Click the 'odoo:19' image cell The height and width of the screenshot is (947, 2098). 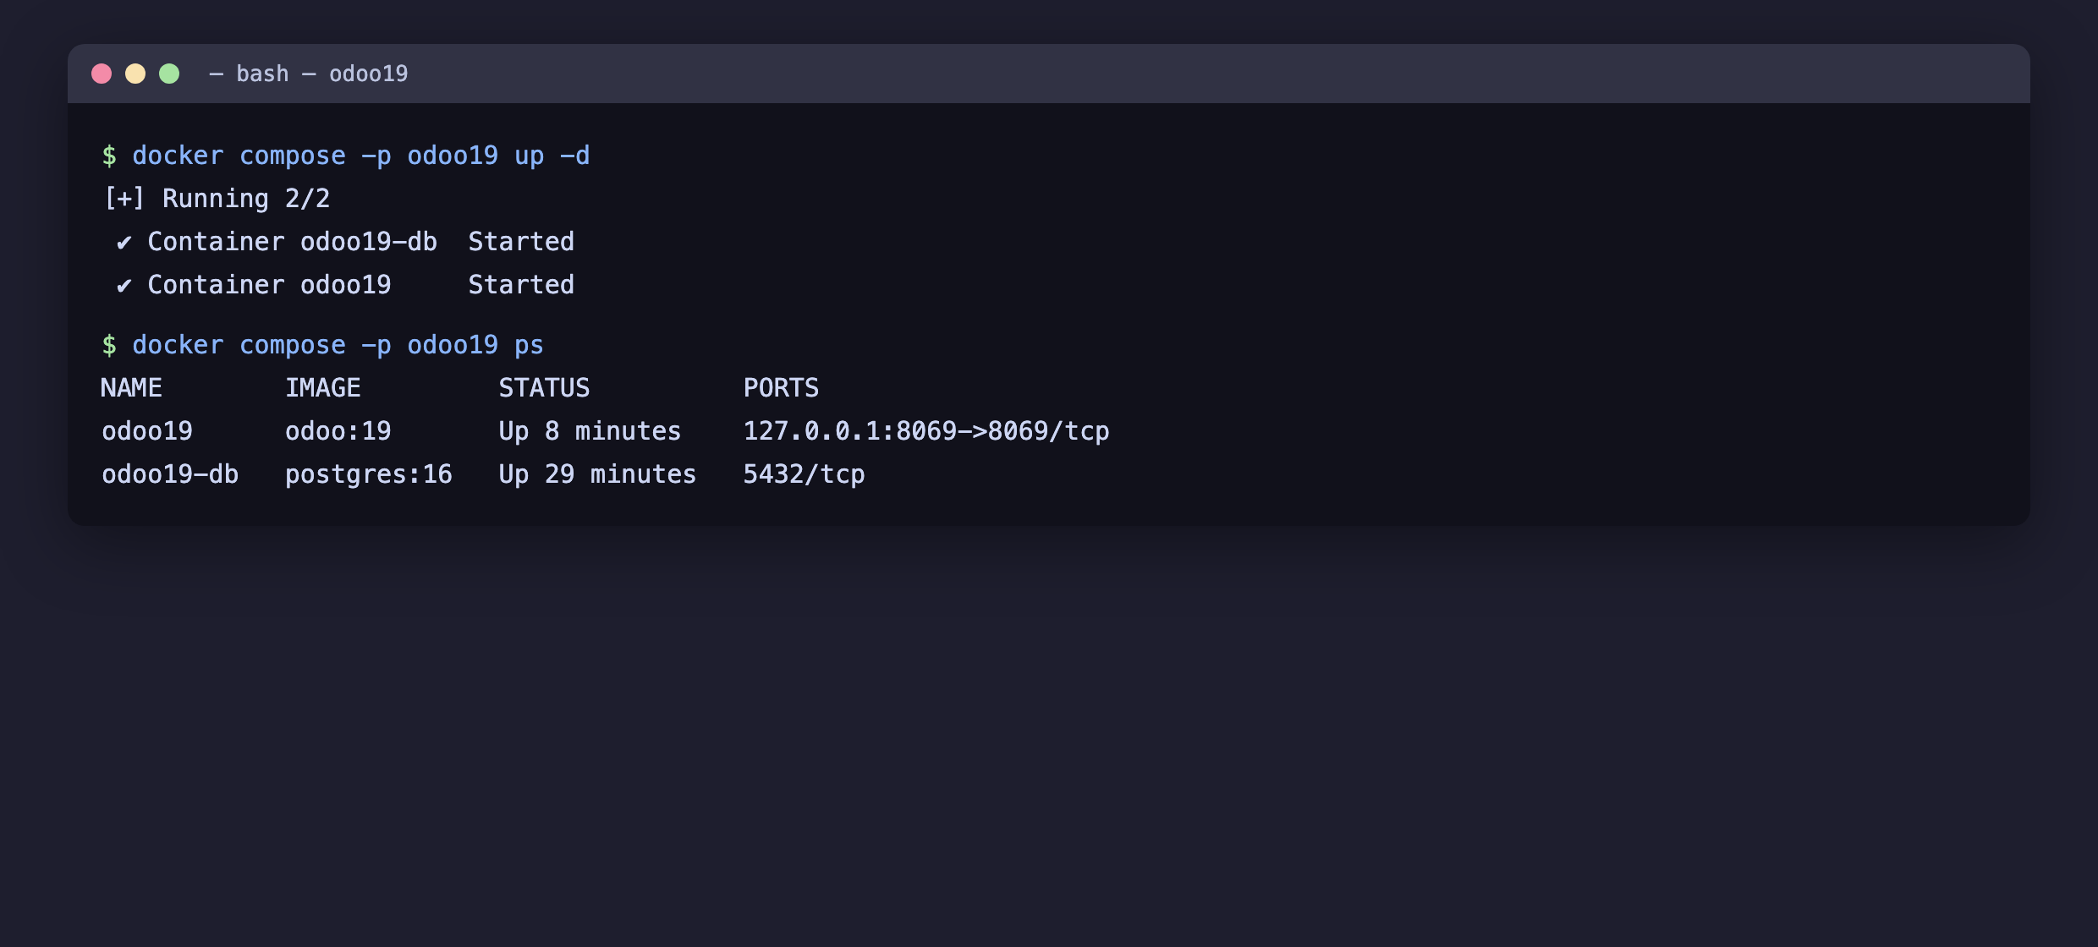(338, 431)
